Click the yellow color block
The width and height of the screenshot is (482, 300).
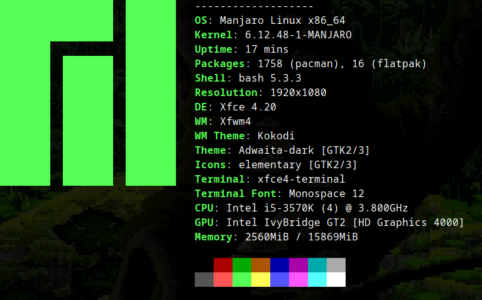point(261,279)
